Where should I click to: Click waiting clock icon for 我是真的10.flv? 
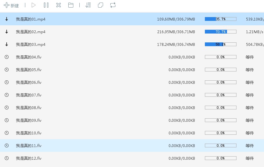pos(7,133)
